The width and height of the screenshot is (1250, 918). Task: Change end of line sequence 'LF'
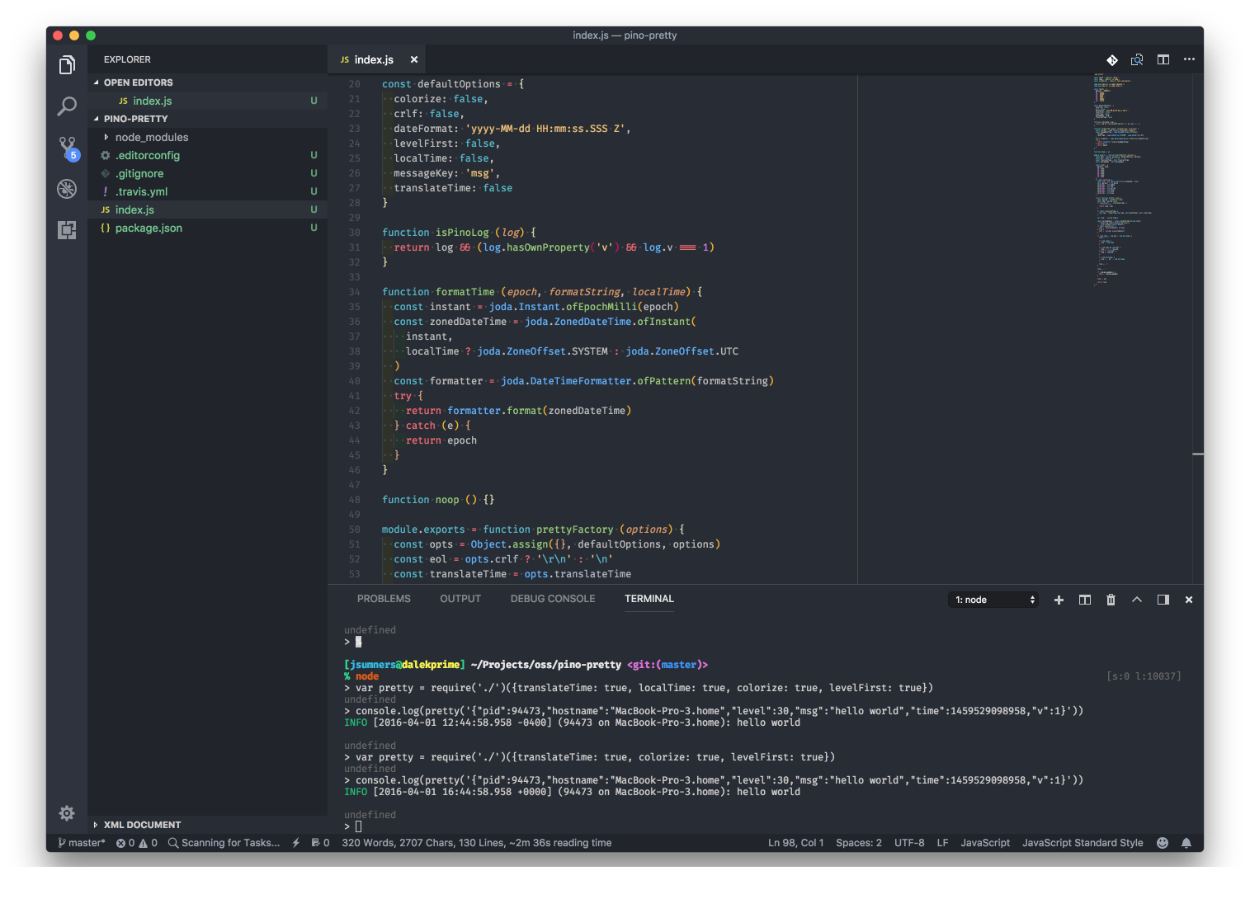[943, 843]
